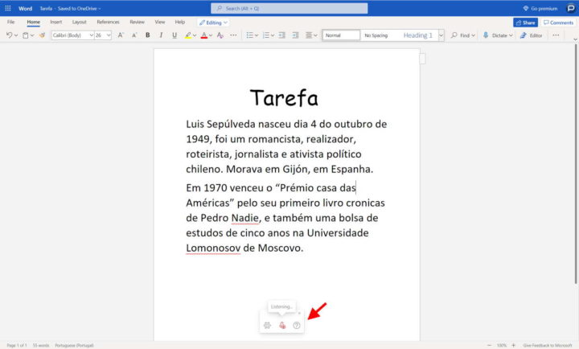Viewport: 579px width, 349px height.
Task: Click the Undo icon
Action: click(9, 35)
